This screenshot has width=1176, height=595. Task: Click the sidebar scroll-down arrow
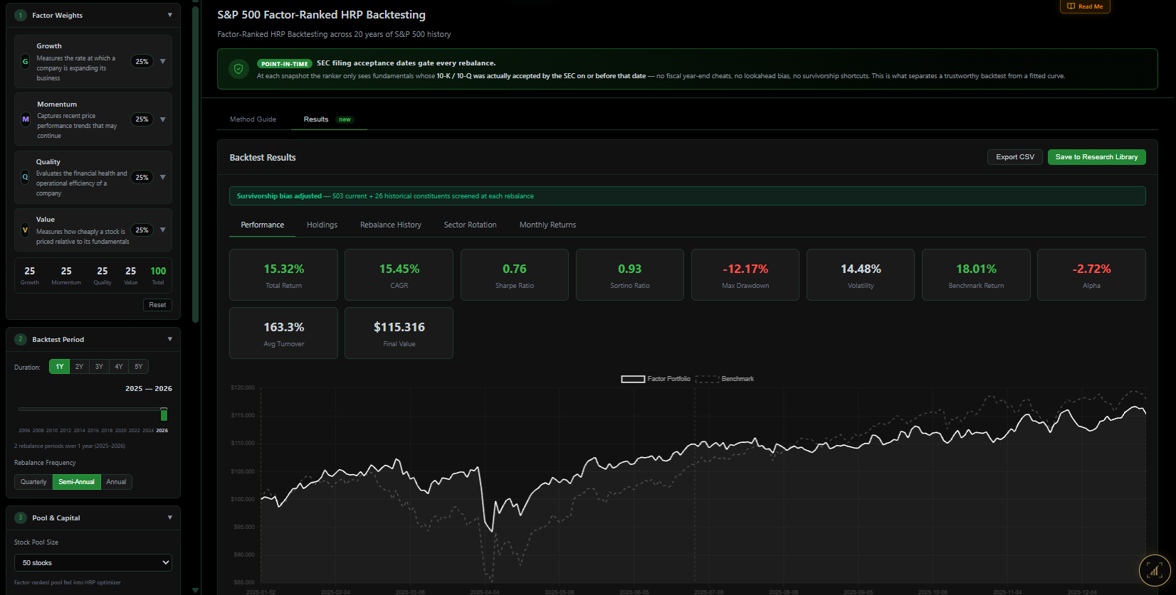(195, 589)
